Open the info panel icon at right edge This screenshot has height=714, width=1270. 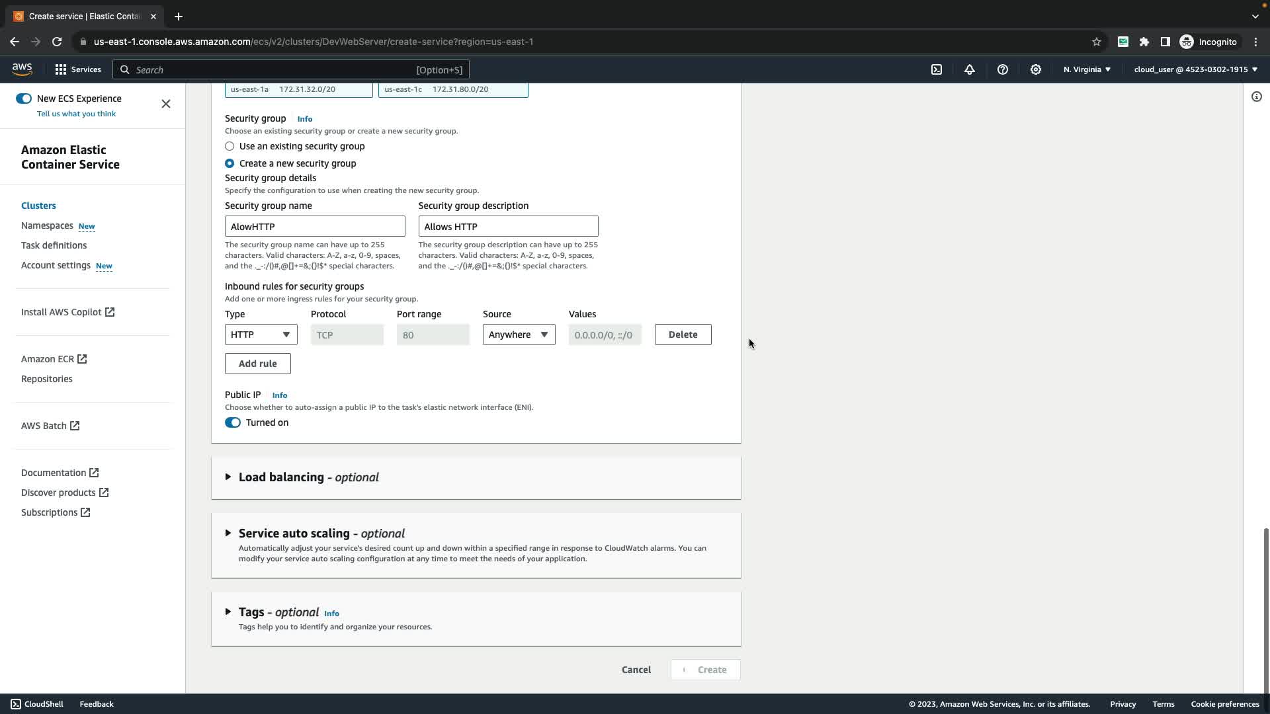(x=1256, y=97)
